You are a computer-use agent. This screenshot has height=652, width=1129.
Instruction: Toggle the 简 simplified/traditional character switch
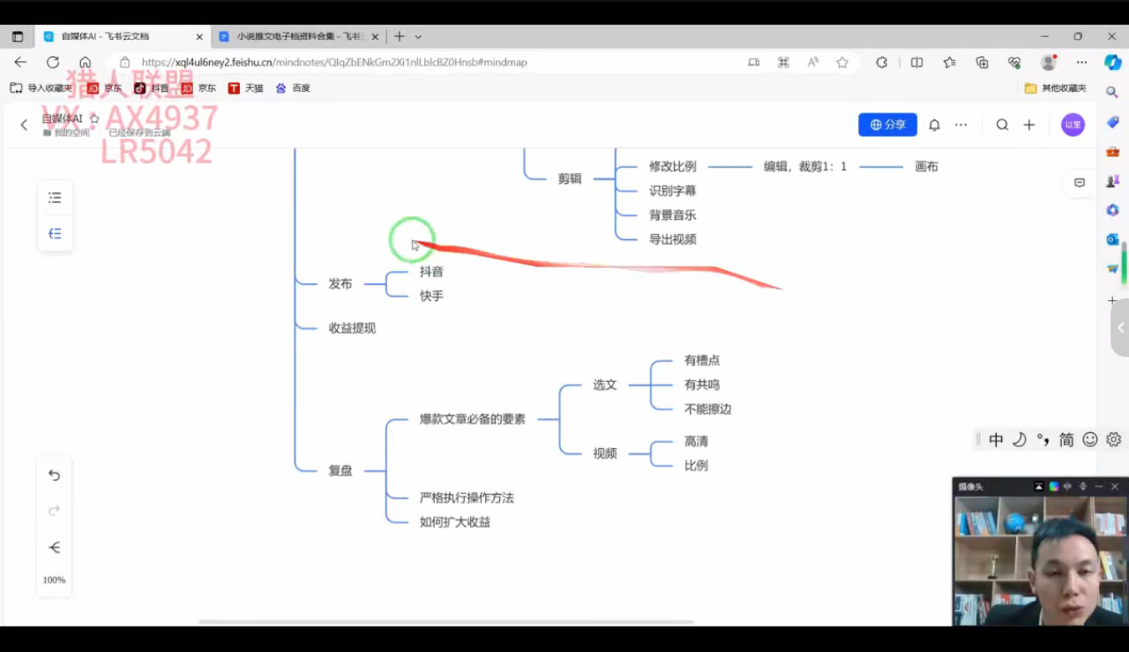[x=1066, y=440]
